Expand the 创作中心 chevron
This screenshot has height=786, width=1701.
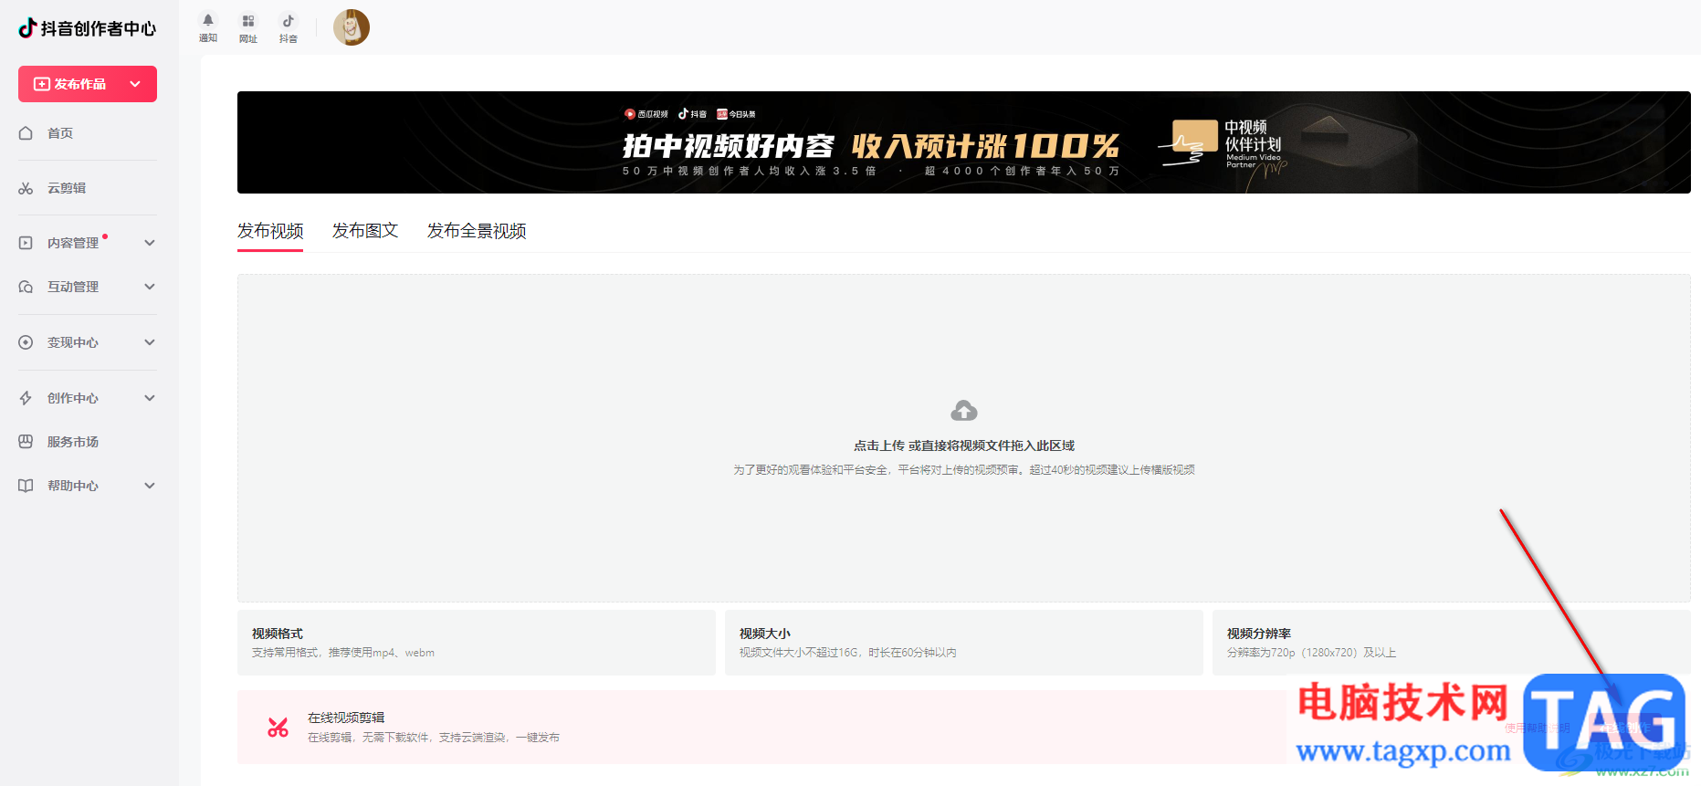coord(150,398)
